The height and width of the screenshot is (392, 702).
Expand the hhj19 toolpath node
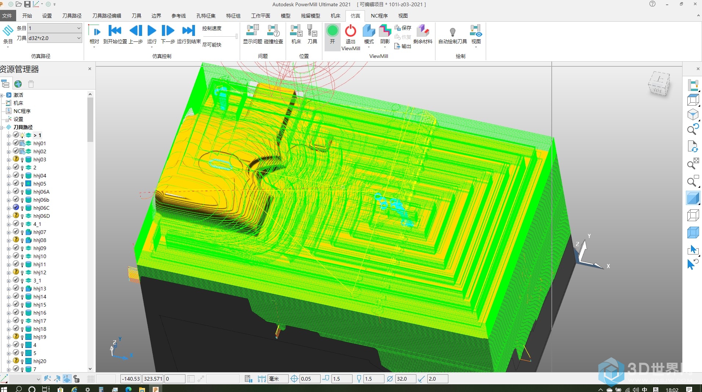coord(9,337)
